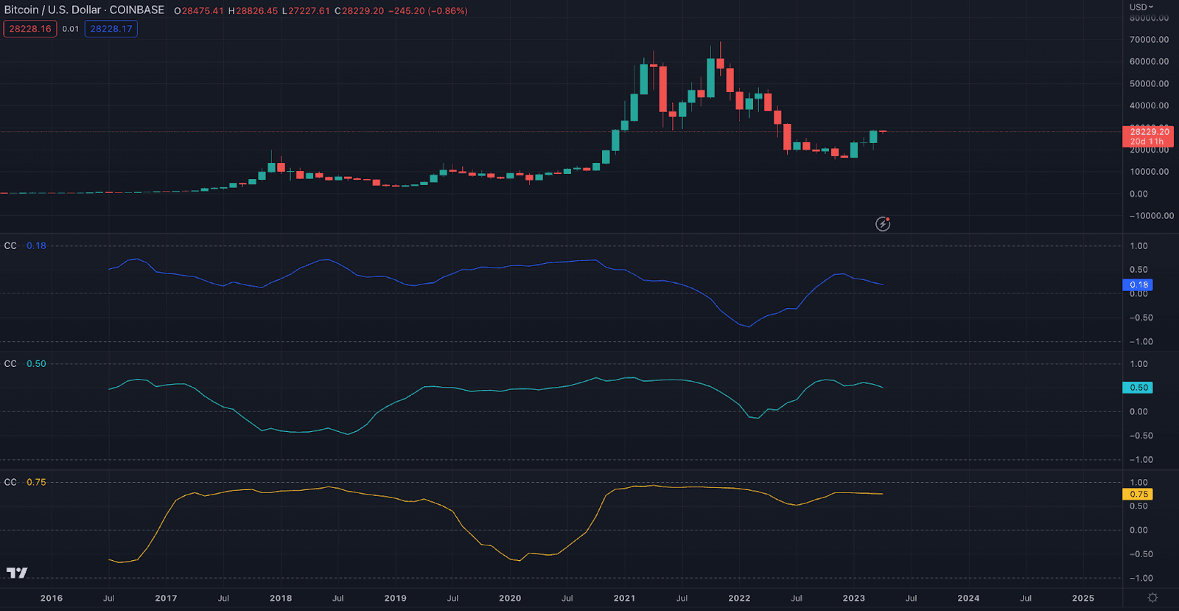1179x611 pixels.
Task: Select the yellow CC 0.75 indicator legend
Action: click(x=25, y=482)
